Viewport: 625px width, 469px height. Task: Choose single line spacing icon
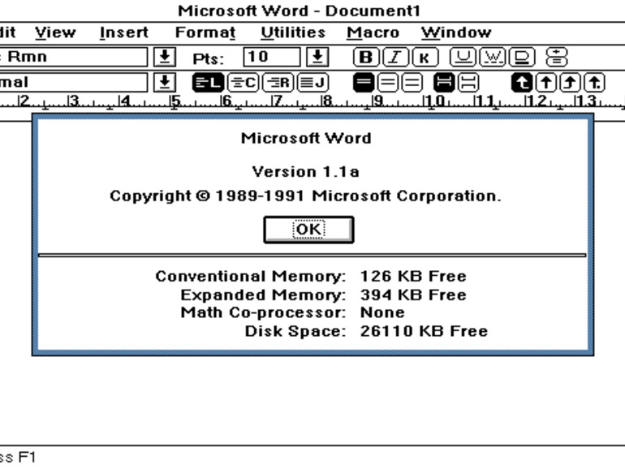click(364, 83)
